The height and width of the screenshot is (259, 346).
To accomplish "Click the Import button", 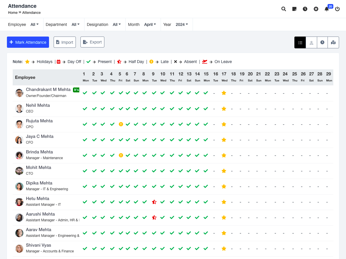I will point(65,42).
